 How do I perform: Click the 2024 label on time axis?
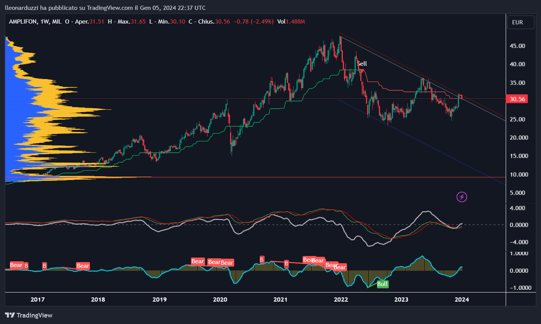[462, 299]
